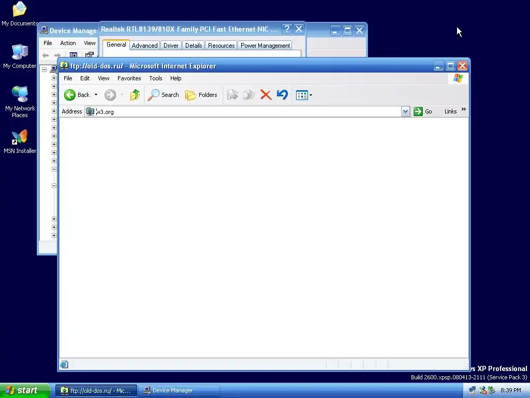Click the 8:39 PM system clock

pyautogui.click(x=510, y=391)
